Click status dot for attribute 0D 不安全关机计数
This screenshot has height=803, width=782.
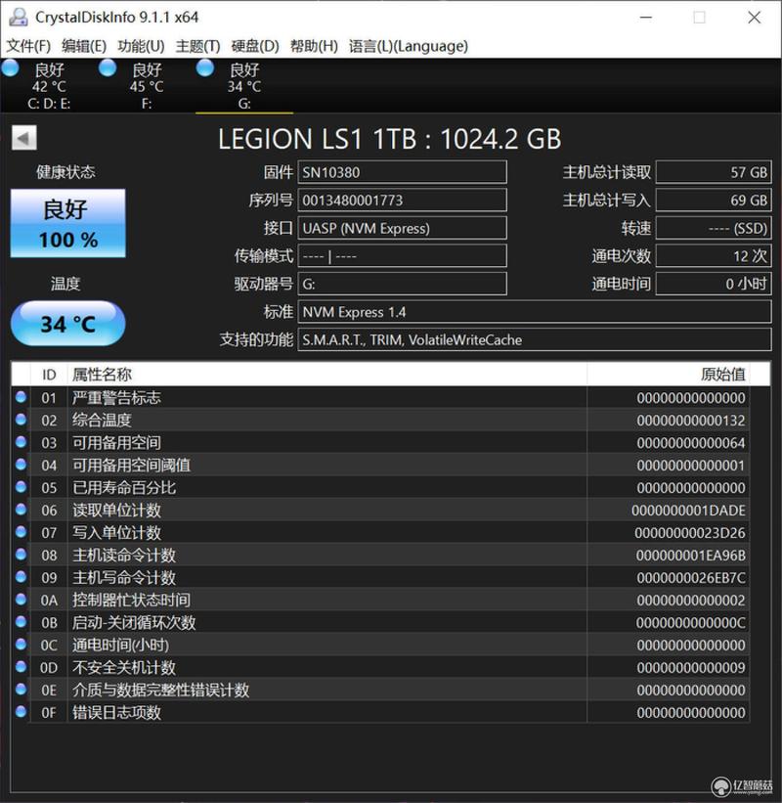(21, 667)
